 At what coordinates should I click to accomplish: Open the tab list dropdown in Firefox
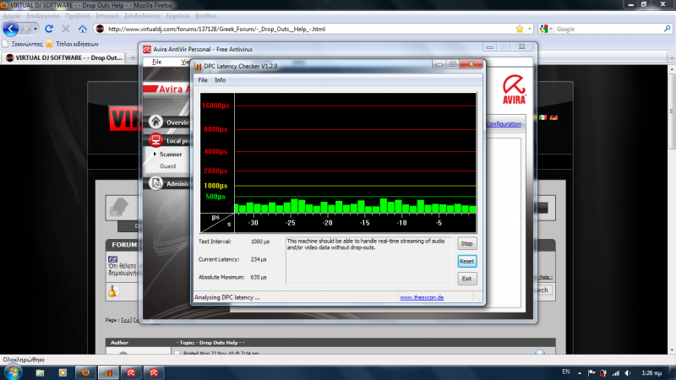tap(672, 57)
